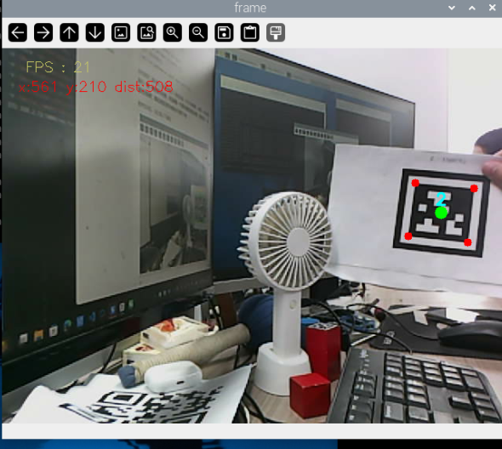502x449 pixels.
Task: Pan the frame left with arrow button
Action: [18, 32]
